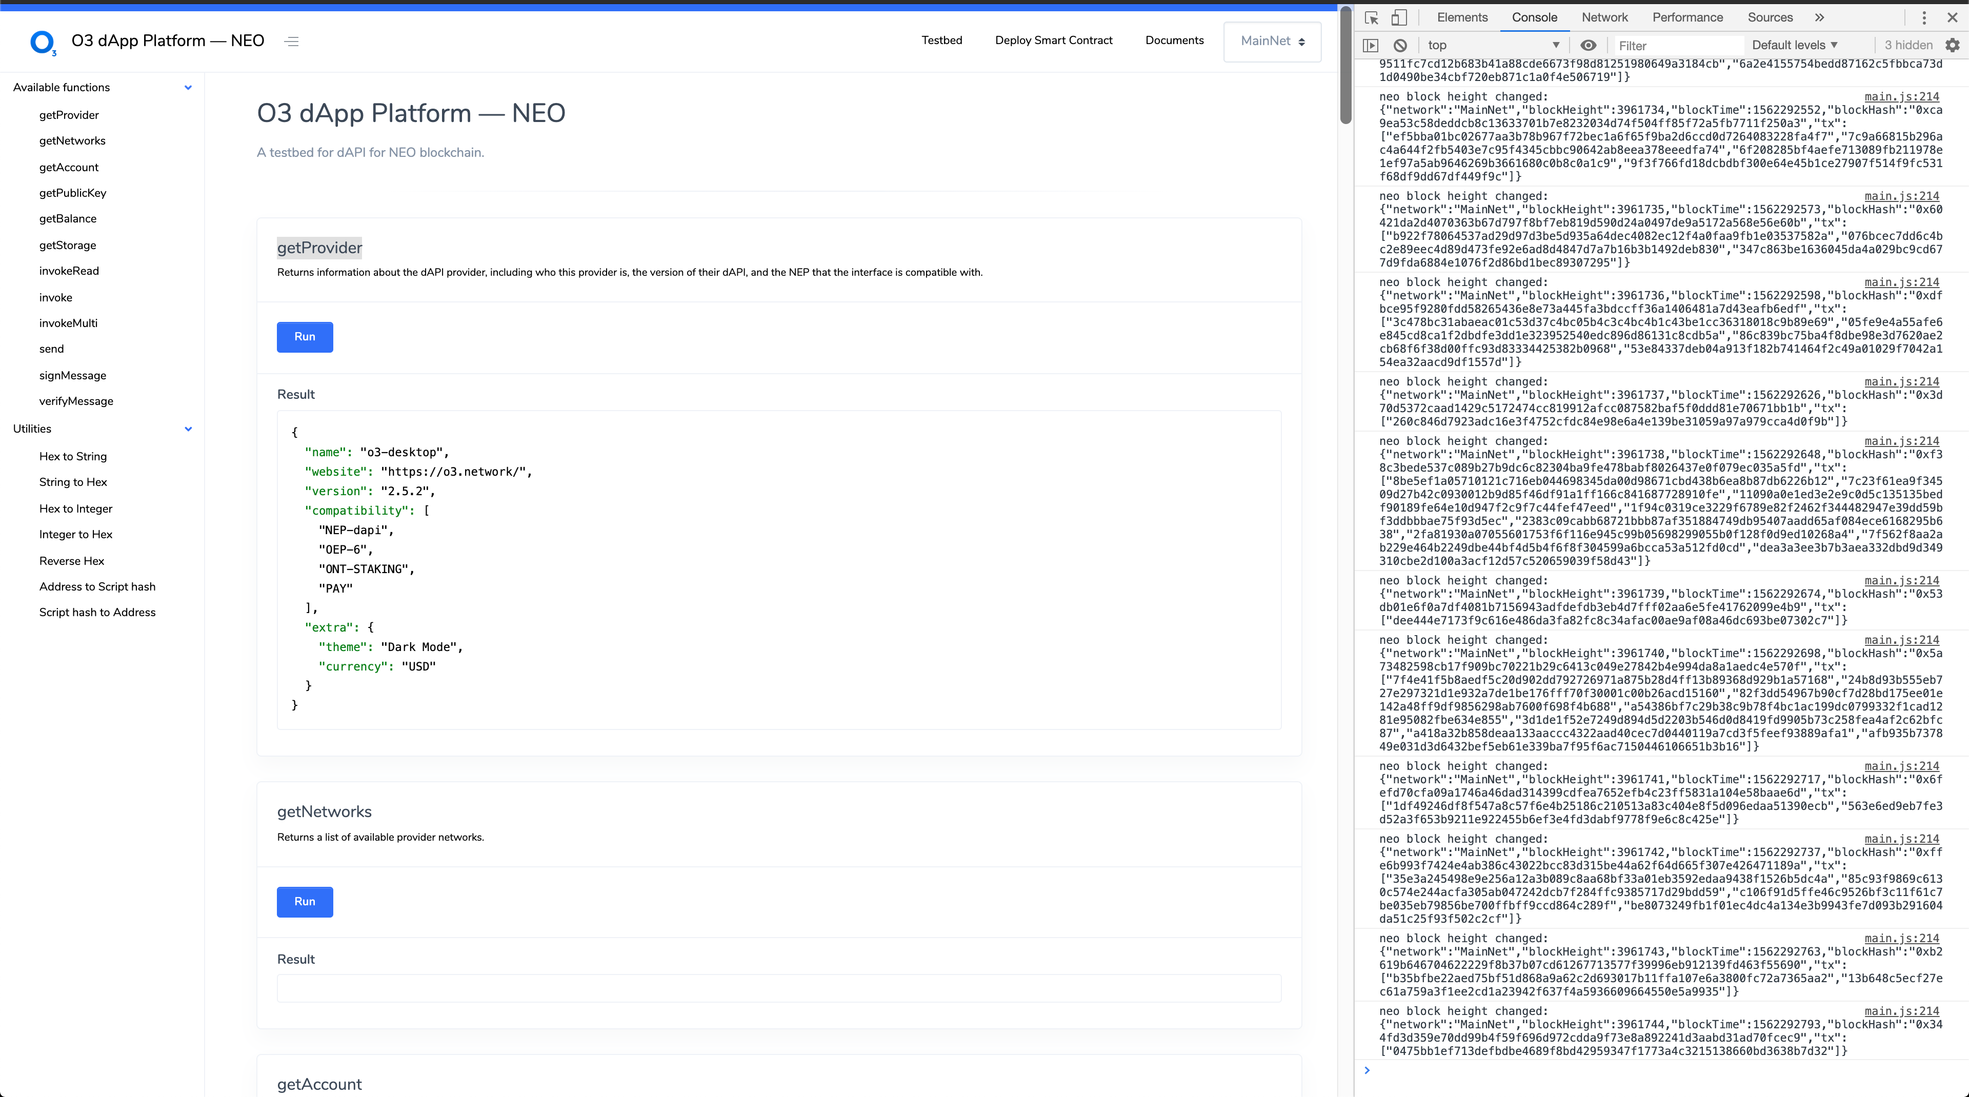Open Reverse Hex utility
The height and width of the screenshot is (1097, 1969).
coord(72,561)
